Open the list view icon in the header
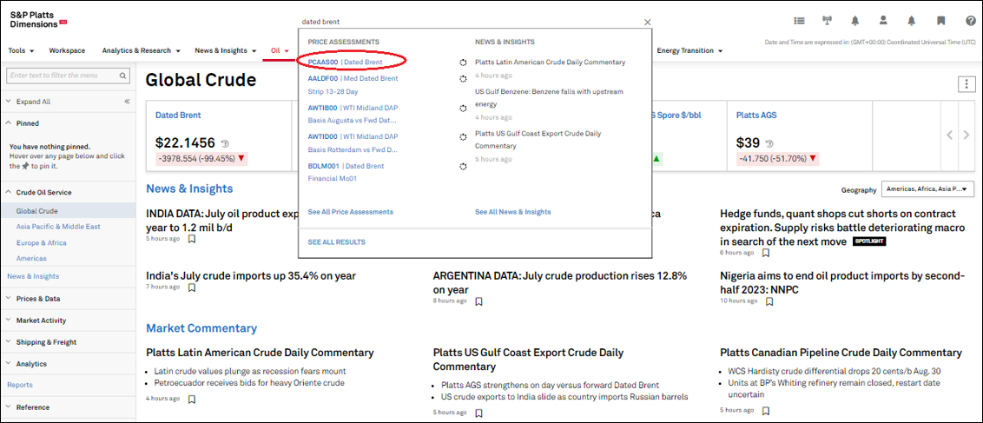 [799, 21]
